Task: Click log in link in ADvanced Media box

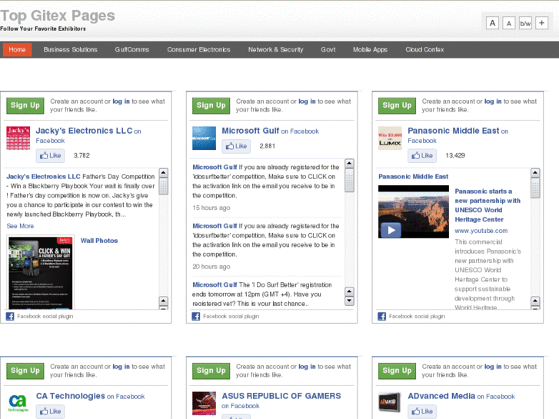Action: (493, 367)
